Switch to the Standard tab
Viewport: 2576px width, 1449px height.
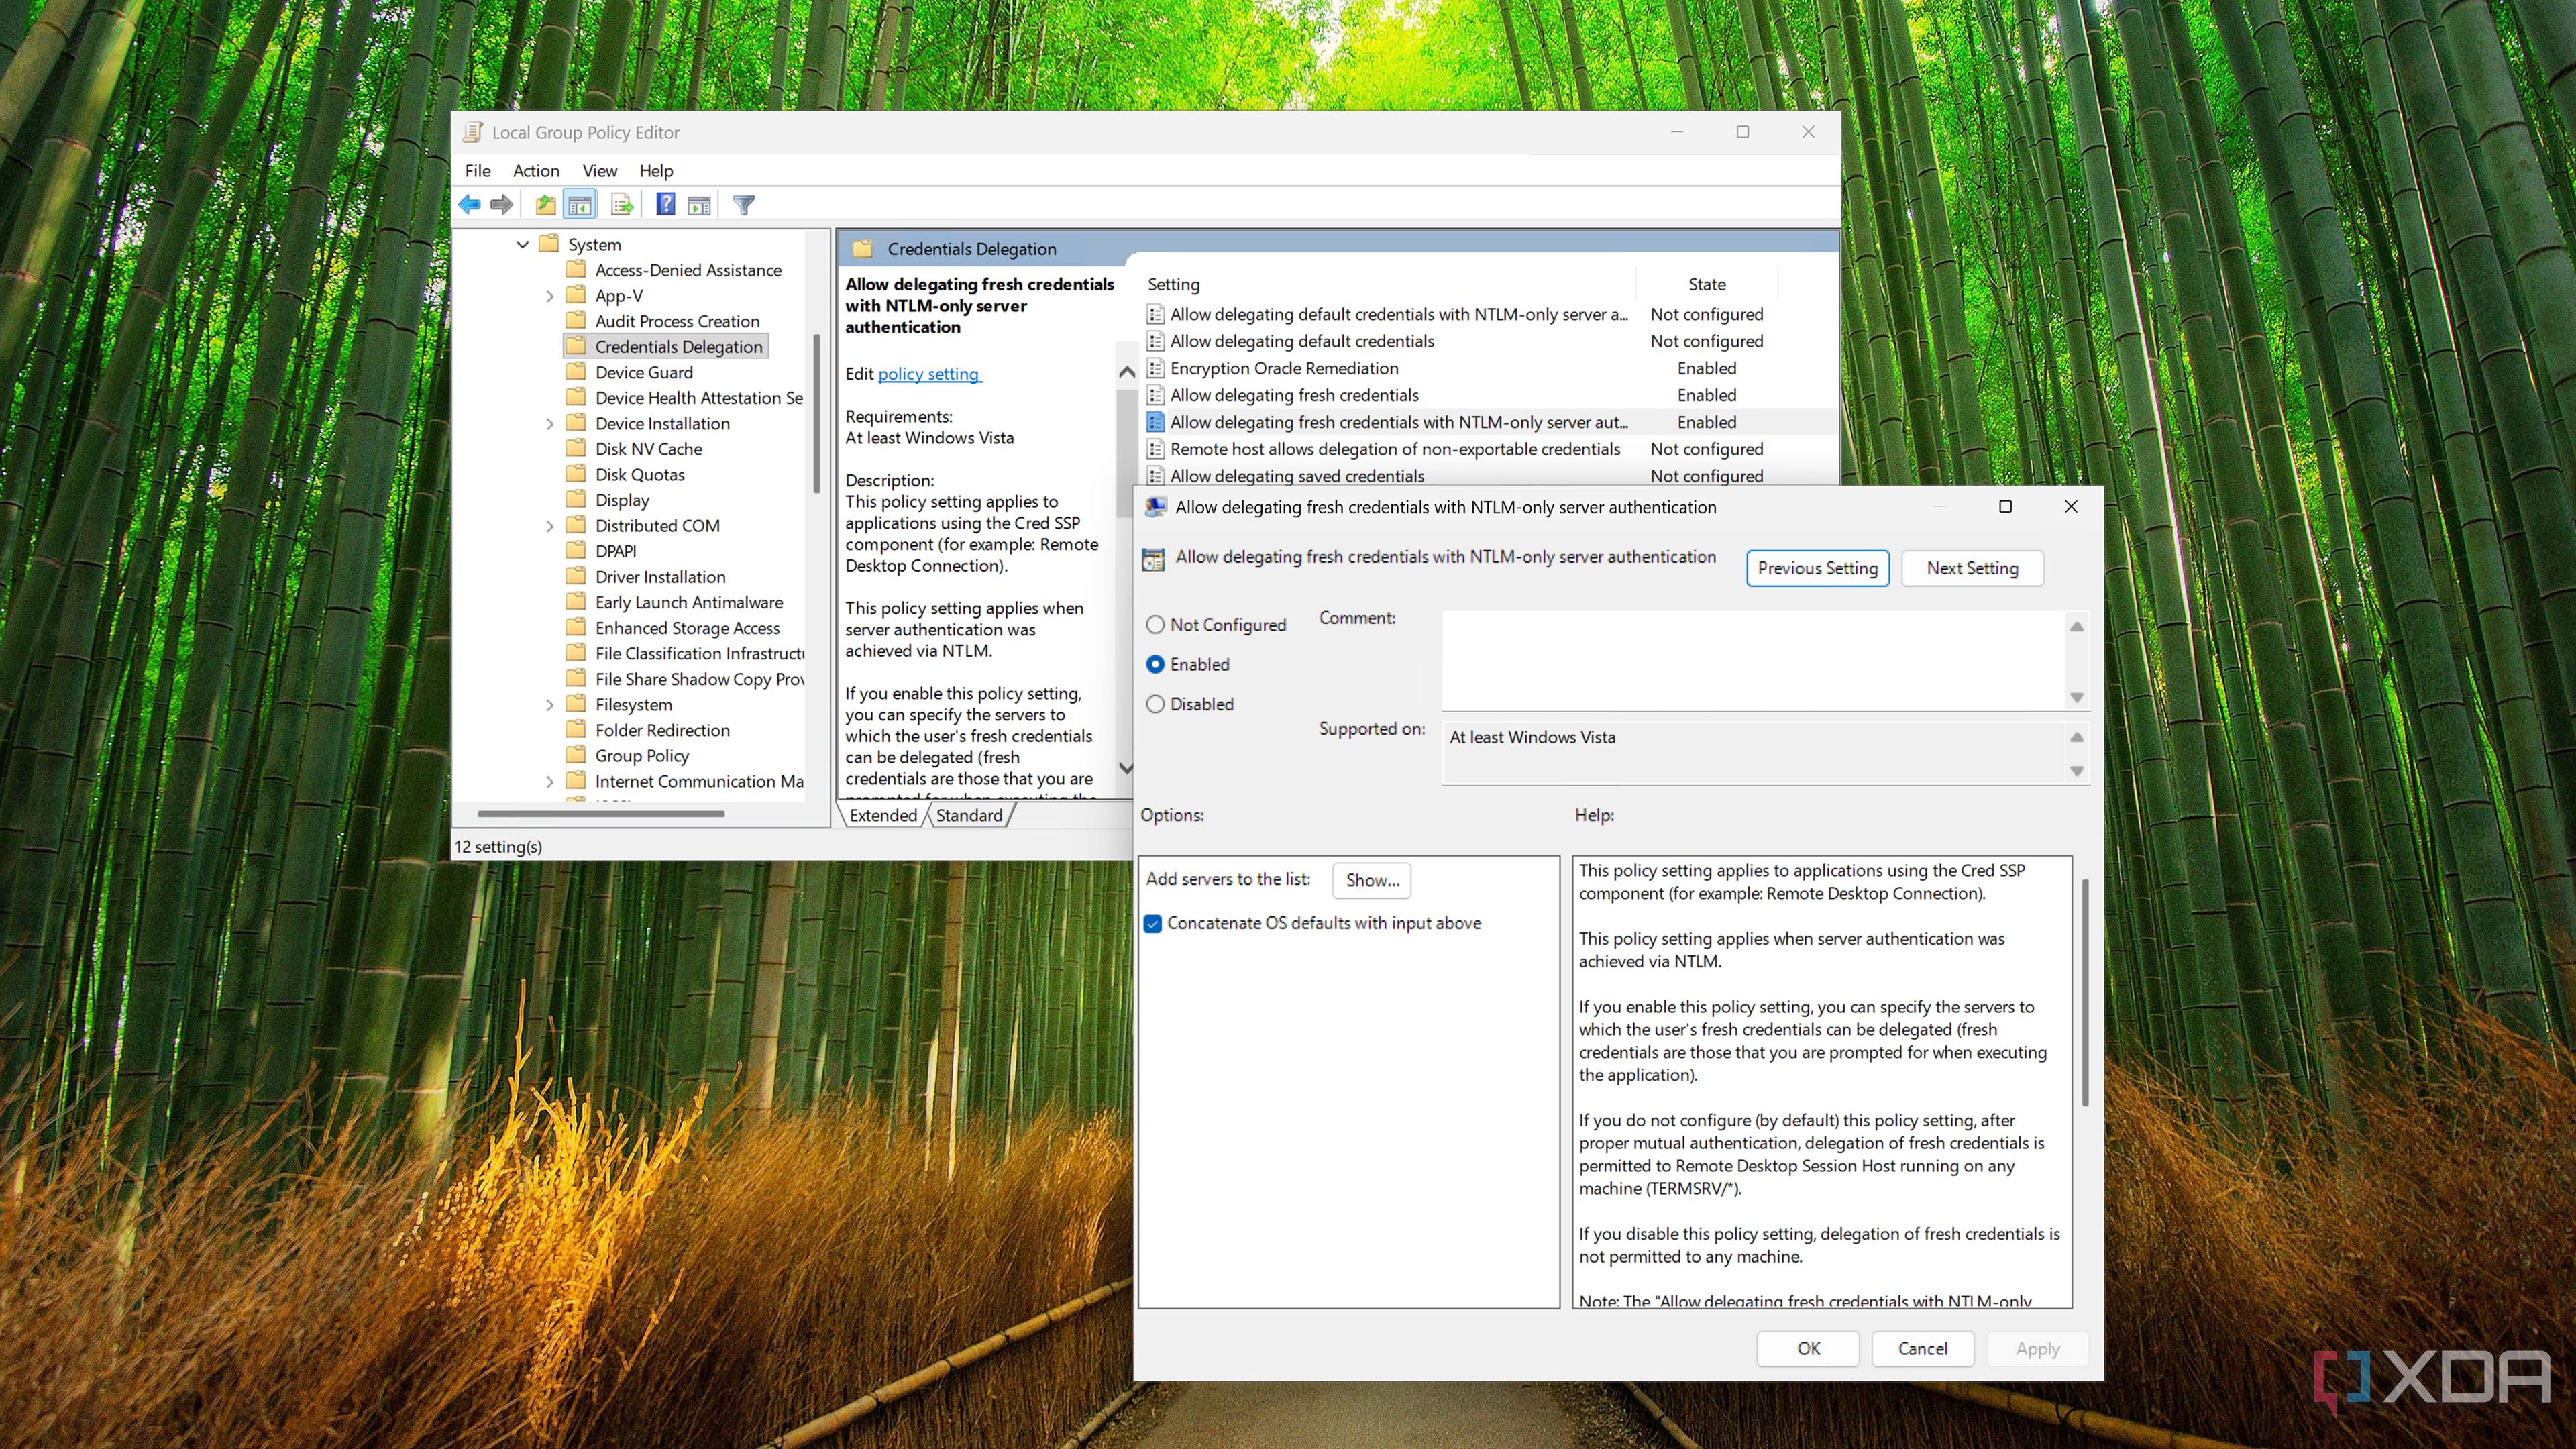(x=969, y=815)
